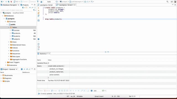Click the Auto commit mode label
The height and width of the screenshot is (99, 177).
coord(49,2)
